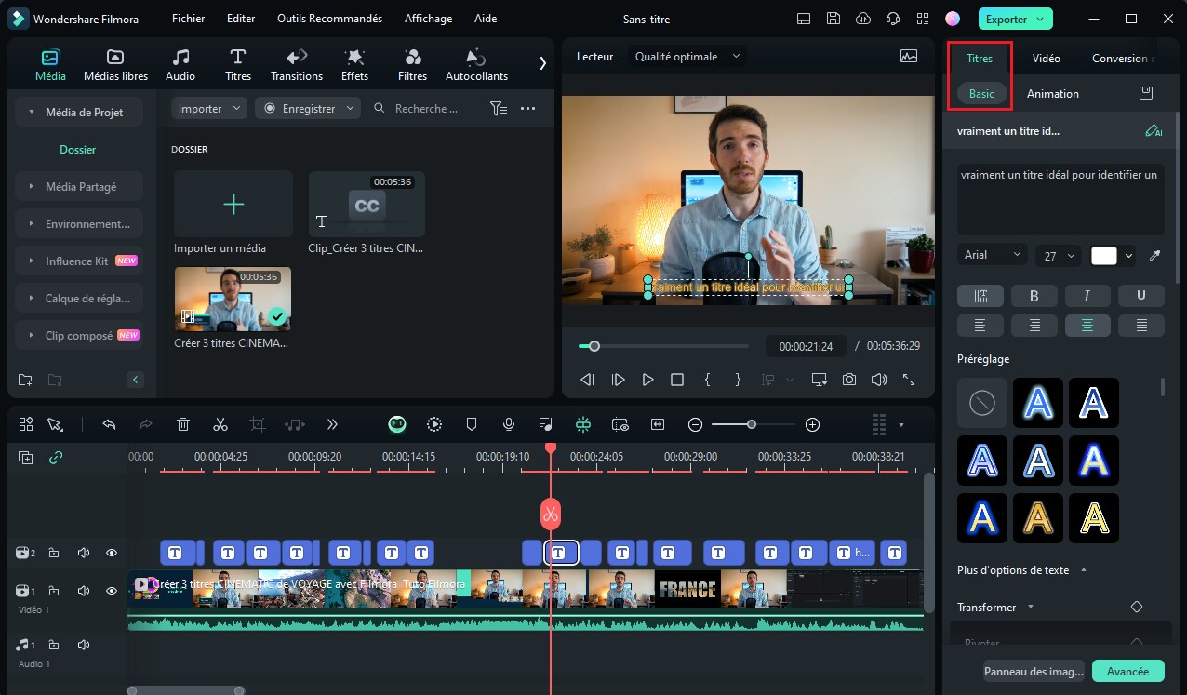The height and width of the screenshot is (695, 1187).
Task: Delete the selected clip with trash icon
Action: click(x=183, y=424)
